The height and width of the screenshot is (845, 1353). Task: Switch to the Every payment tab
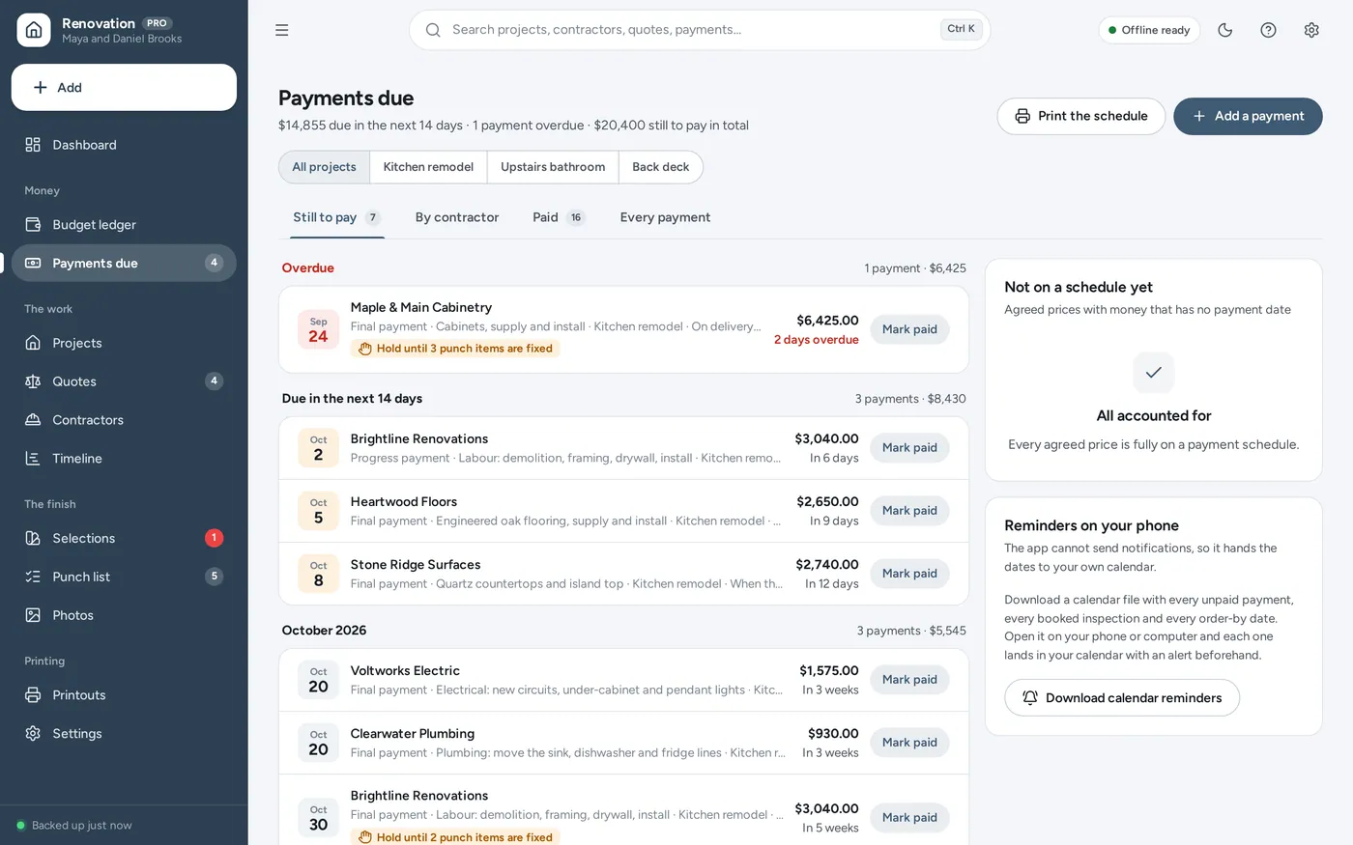coord(665,217)
